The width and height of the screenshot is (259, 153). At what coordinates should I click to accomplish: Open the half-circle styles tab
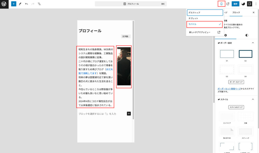click(247, 35)
